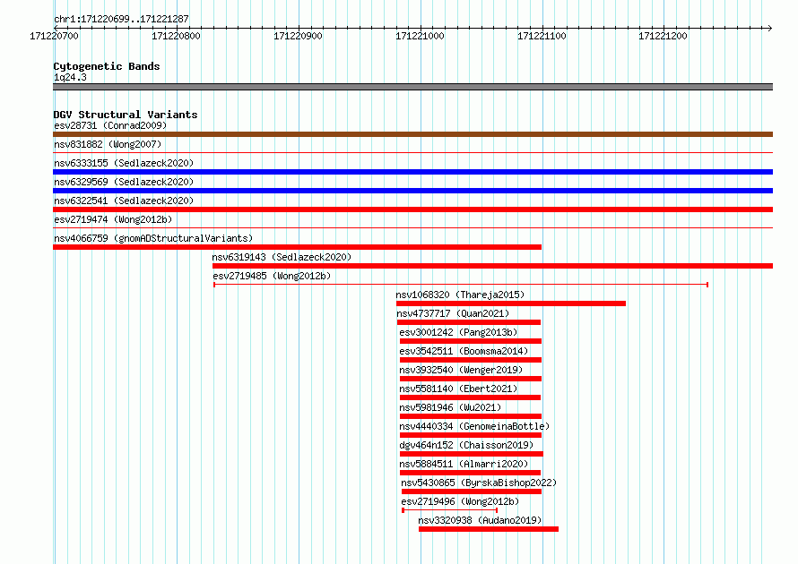Screen dimensions: 798x564
Task: Select the red nsv4066759 variant bar
Action: [297, 247]
